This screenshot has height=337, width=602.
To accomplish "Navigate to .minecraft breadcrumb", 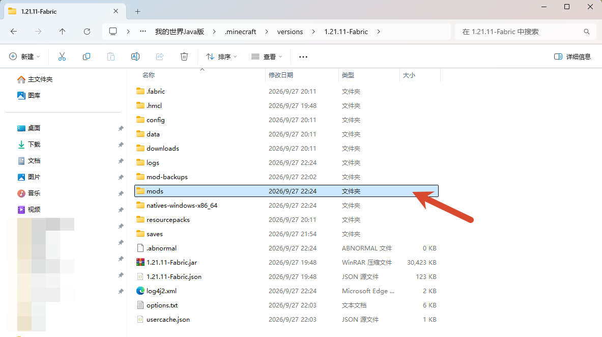I will pos(240,32).
